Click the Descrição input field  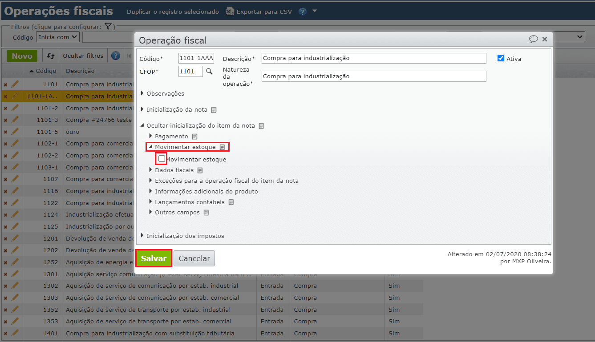click(374, 58)
